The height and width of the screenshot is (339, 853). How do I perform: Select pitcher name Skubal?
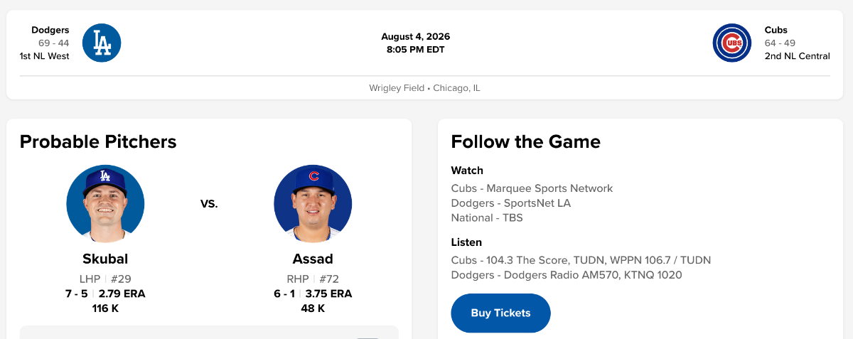pos(105,259)
